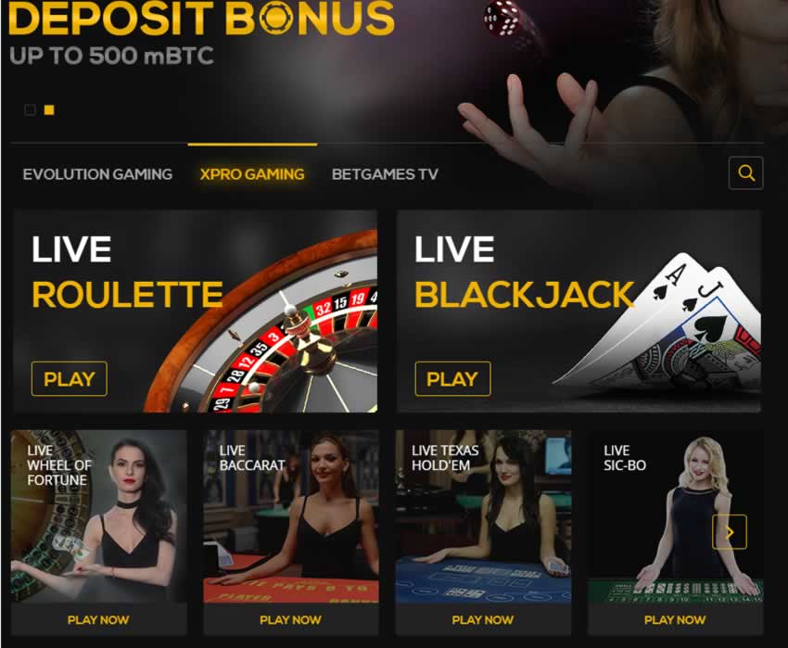The height and width of the screenshot is (648, 788).
Task: Click the next arrow on game carousel
Action: [730, 532]
